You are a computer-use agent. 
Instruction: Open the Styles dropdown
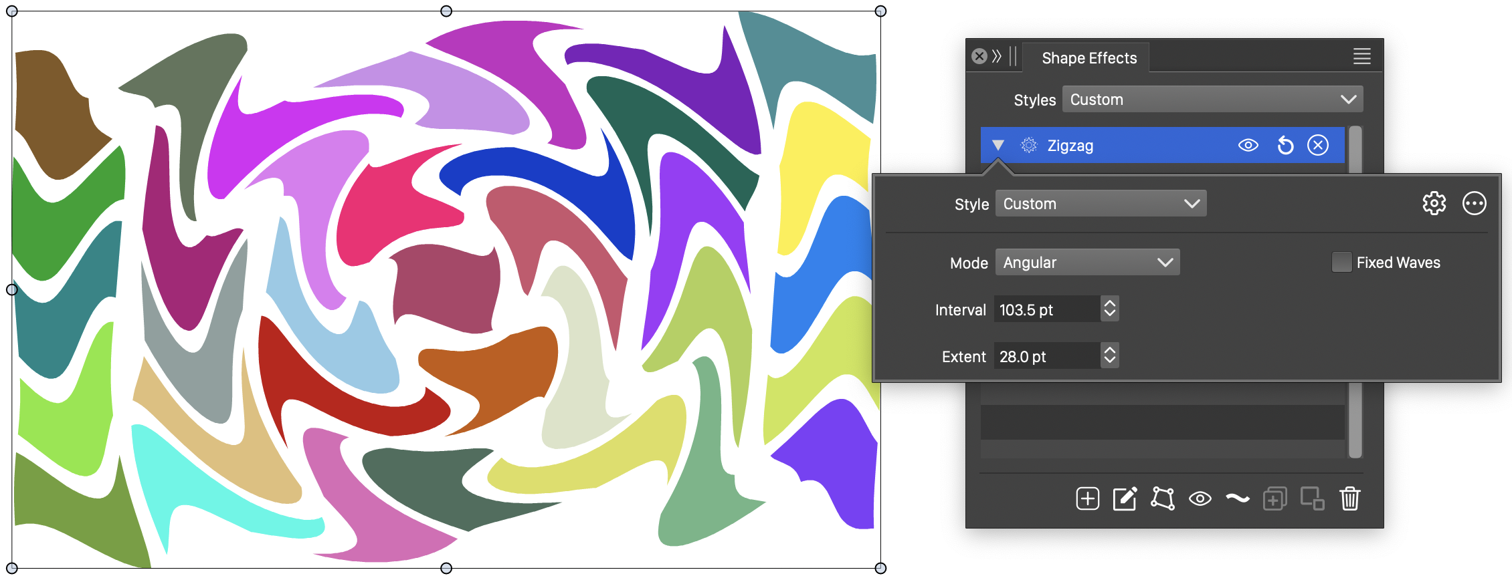click(x=1212, y=100)
